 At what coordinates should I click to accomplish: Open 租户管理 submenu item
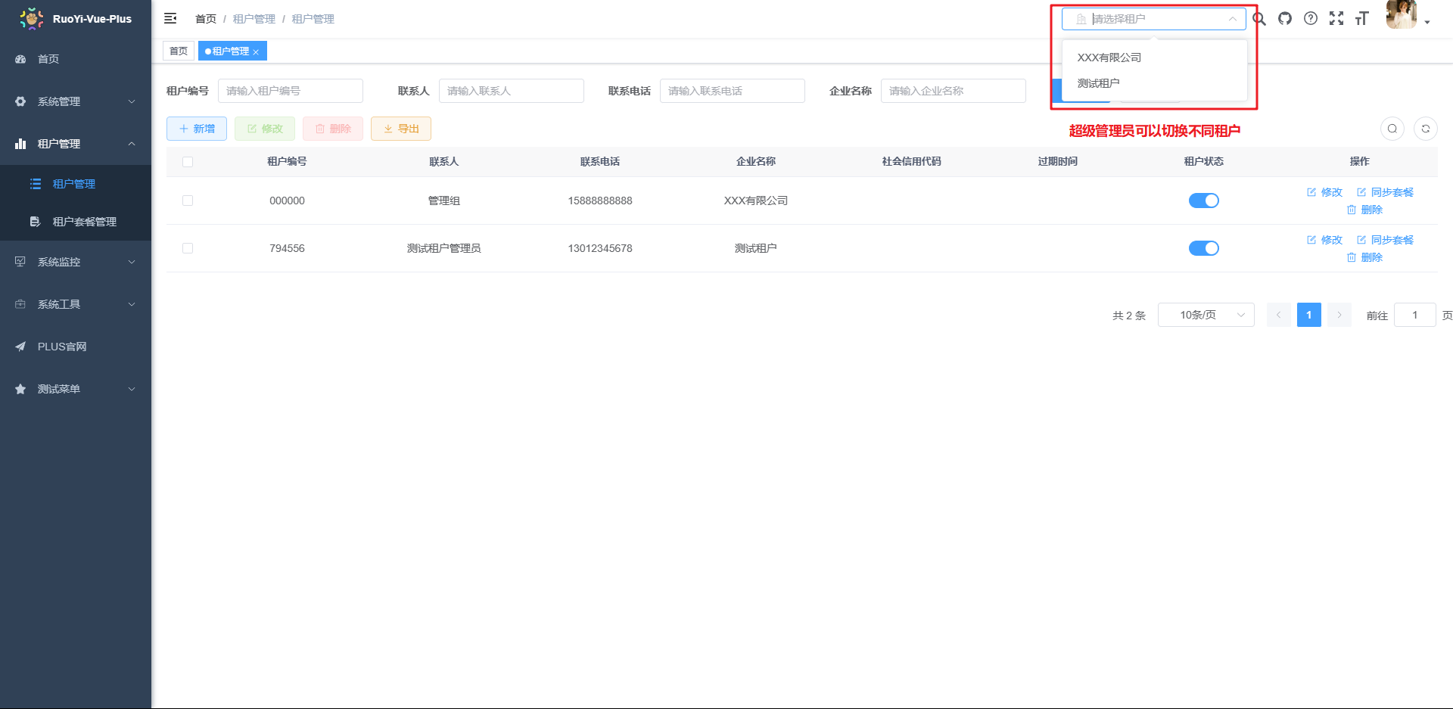(x=76, y=184)
